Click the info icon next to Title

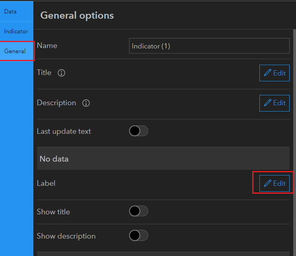61,73
